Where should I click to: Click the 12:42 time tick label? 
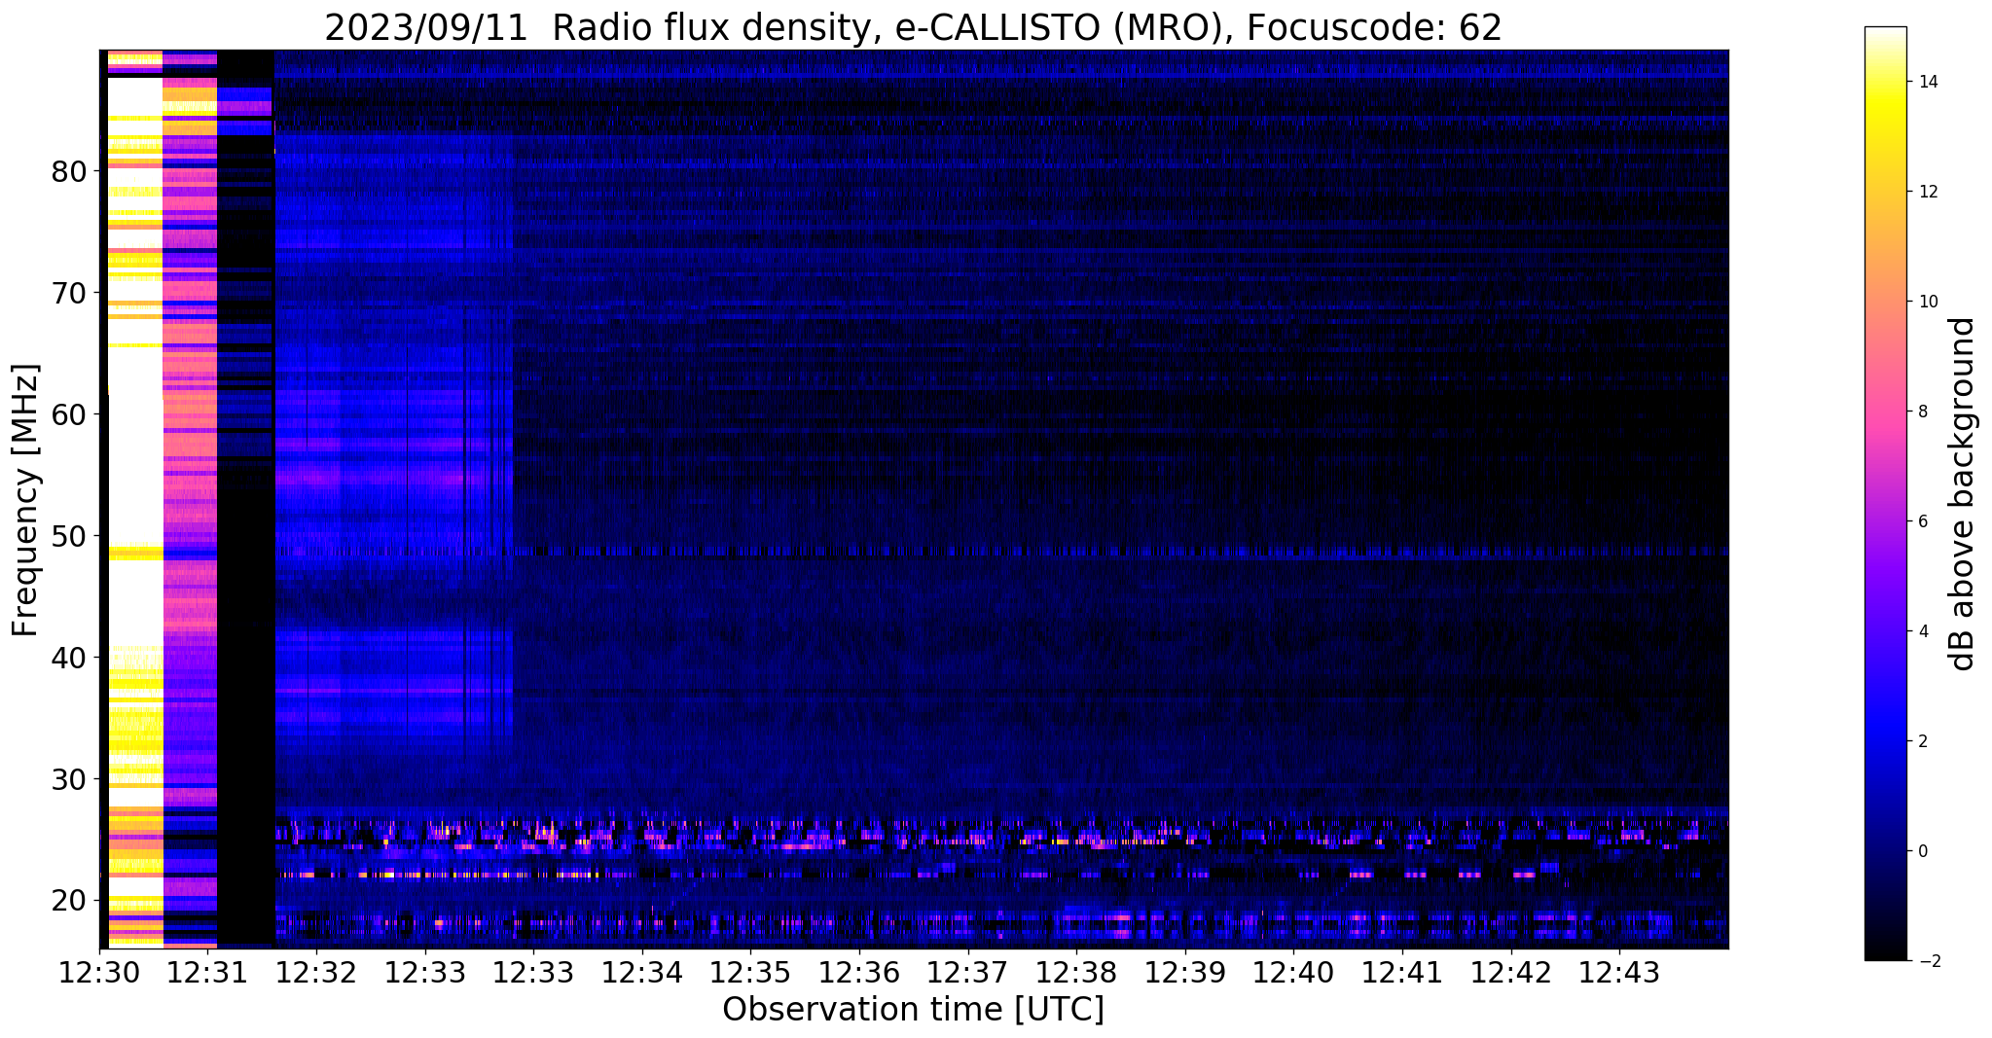pos(1510,973)
